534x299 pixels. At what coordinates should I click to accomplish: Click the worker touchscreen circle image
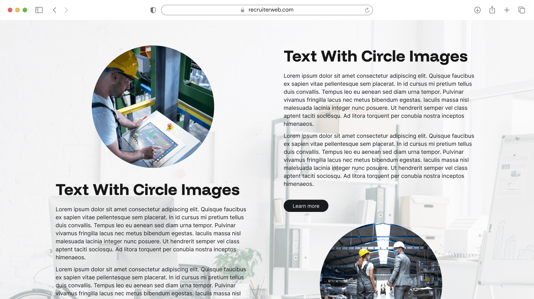[153, 106]
